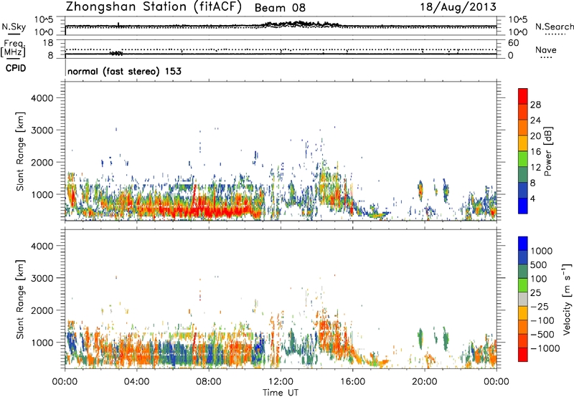
Task: Click the 'CPID' label
Action: pos(16,68)
